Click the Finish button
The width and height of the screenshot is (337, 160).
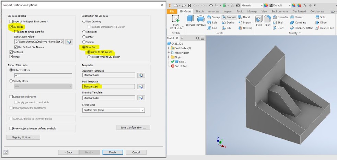[x=113, y=152]
